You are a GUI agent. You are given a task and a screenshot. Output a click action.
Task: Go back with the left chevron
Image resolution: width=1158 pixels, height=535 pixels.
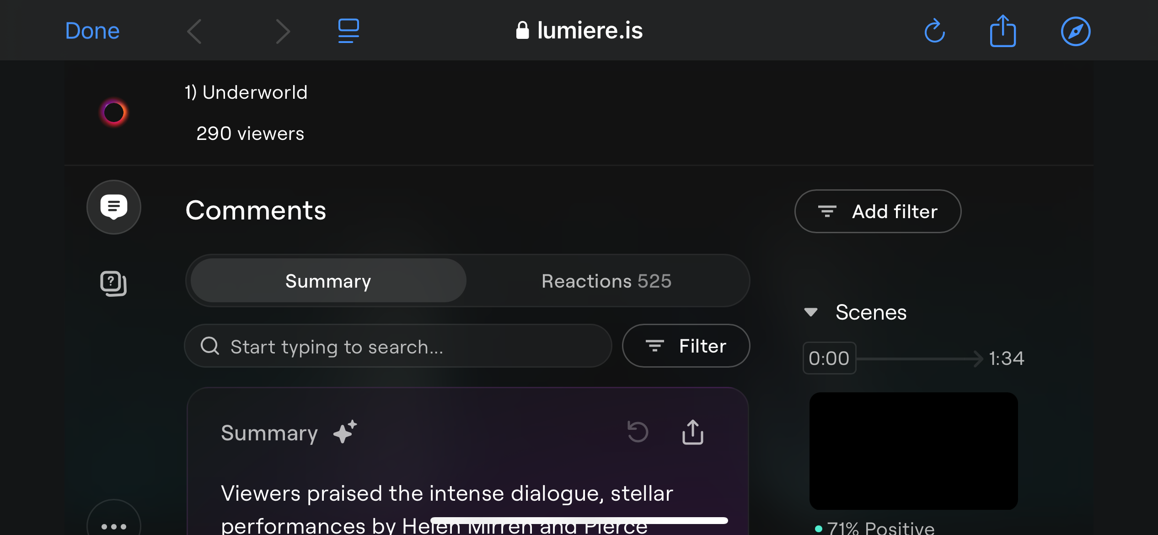pos(195,31)
